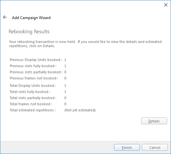171x154 pixels.
Task: Click the Previous frames not booked label
Action: (34, 78)
